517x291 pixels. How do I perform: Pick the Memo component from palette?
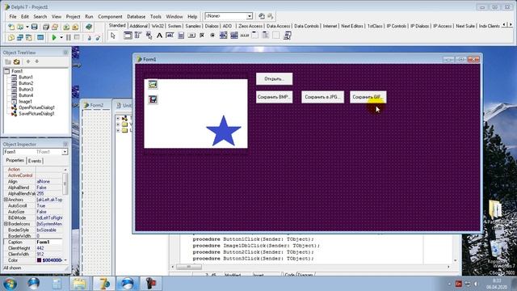(181, 36)
